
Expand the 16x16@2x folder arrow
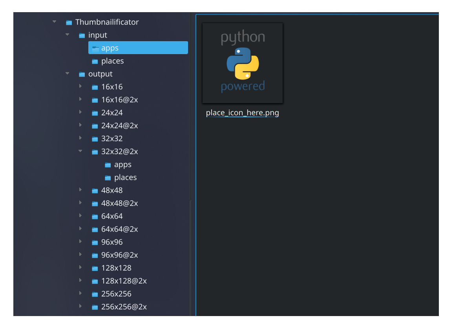click(x=80, y=99)
